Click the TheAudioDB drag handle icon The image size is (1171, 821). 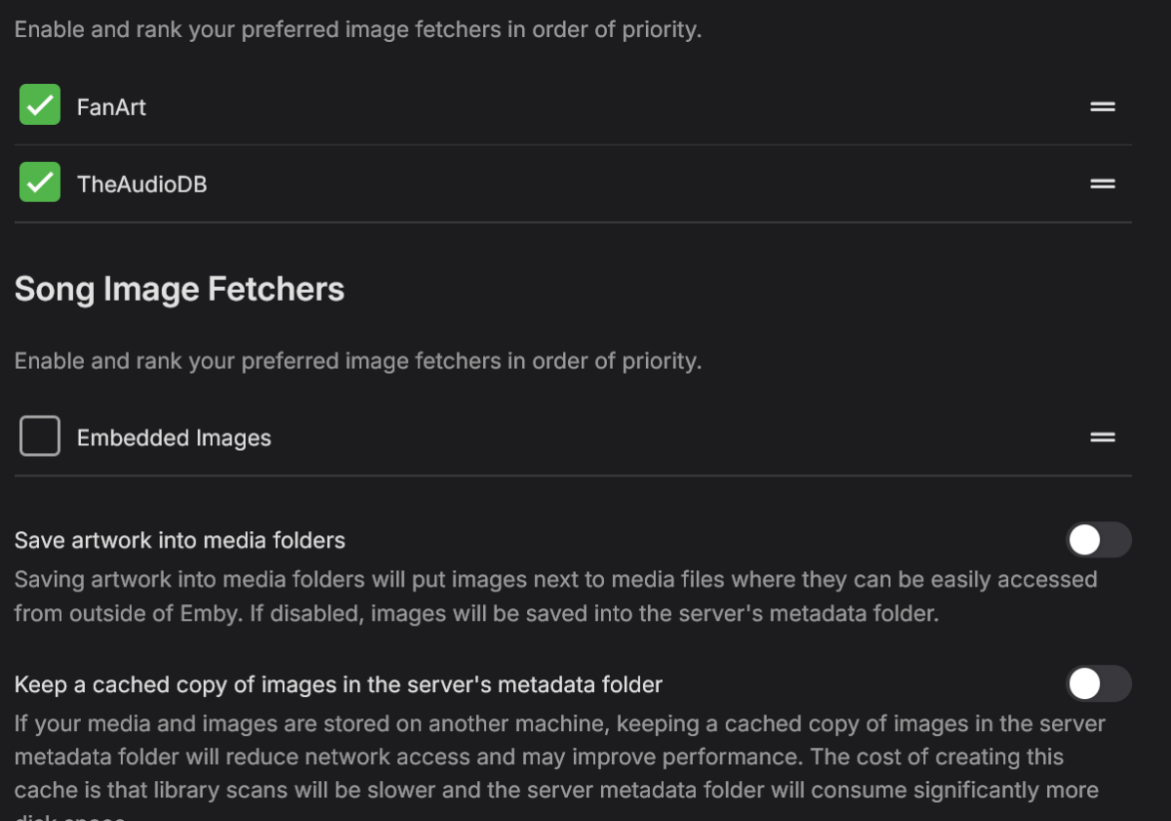pyautogui.click(x=1103, y=184)
